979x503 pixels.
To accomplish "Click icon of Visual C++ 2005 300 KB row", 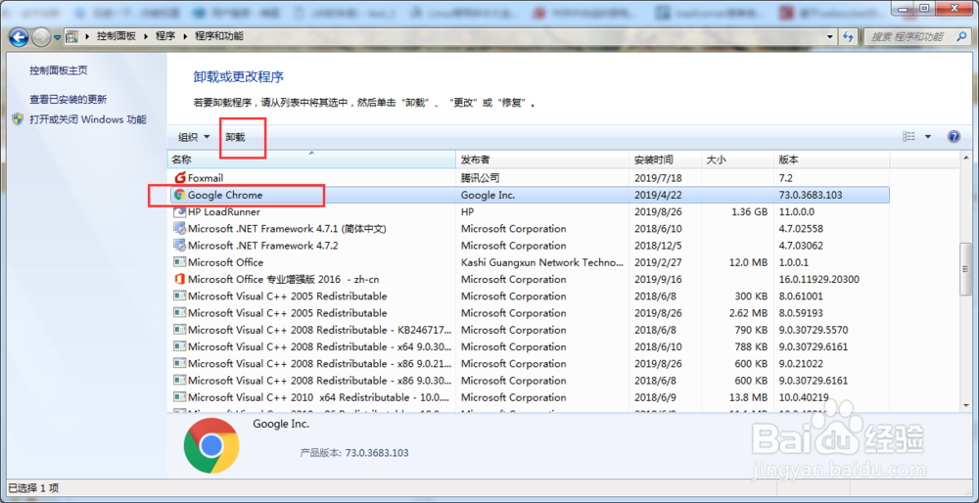I will click(180, 296).
